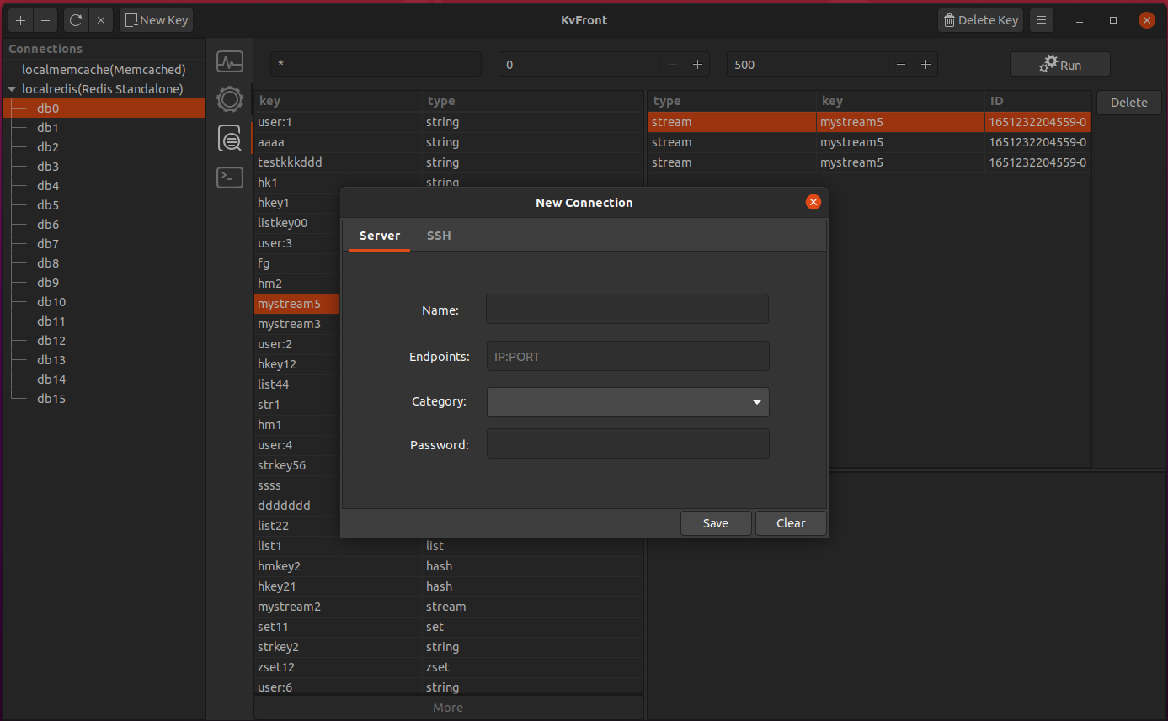Increase the cursor value of 0

(x=697, y=65)
